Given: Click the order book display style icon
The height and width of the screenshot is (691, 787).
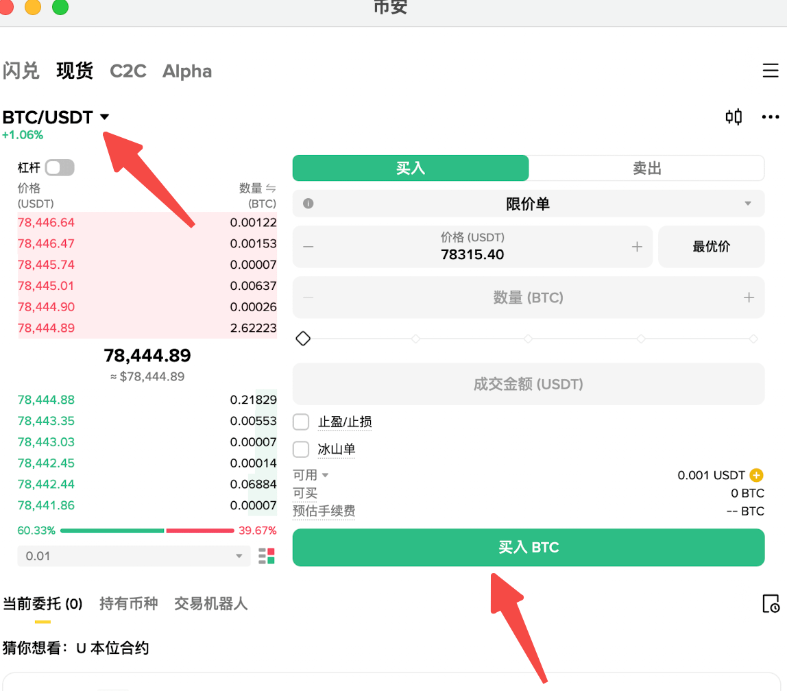Looking at the screenshot, I should [x=267, y=556].
